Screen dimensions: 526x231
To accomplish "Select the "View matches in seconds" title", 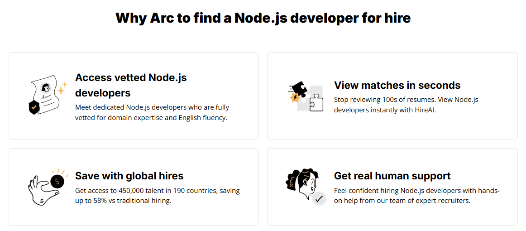I will [397, 85].
